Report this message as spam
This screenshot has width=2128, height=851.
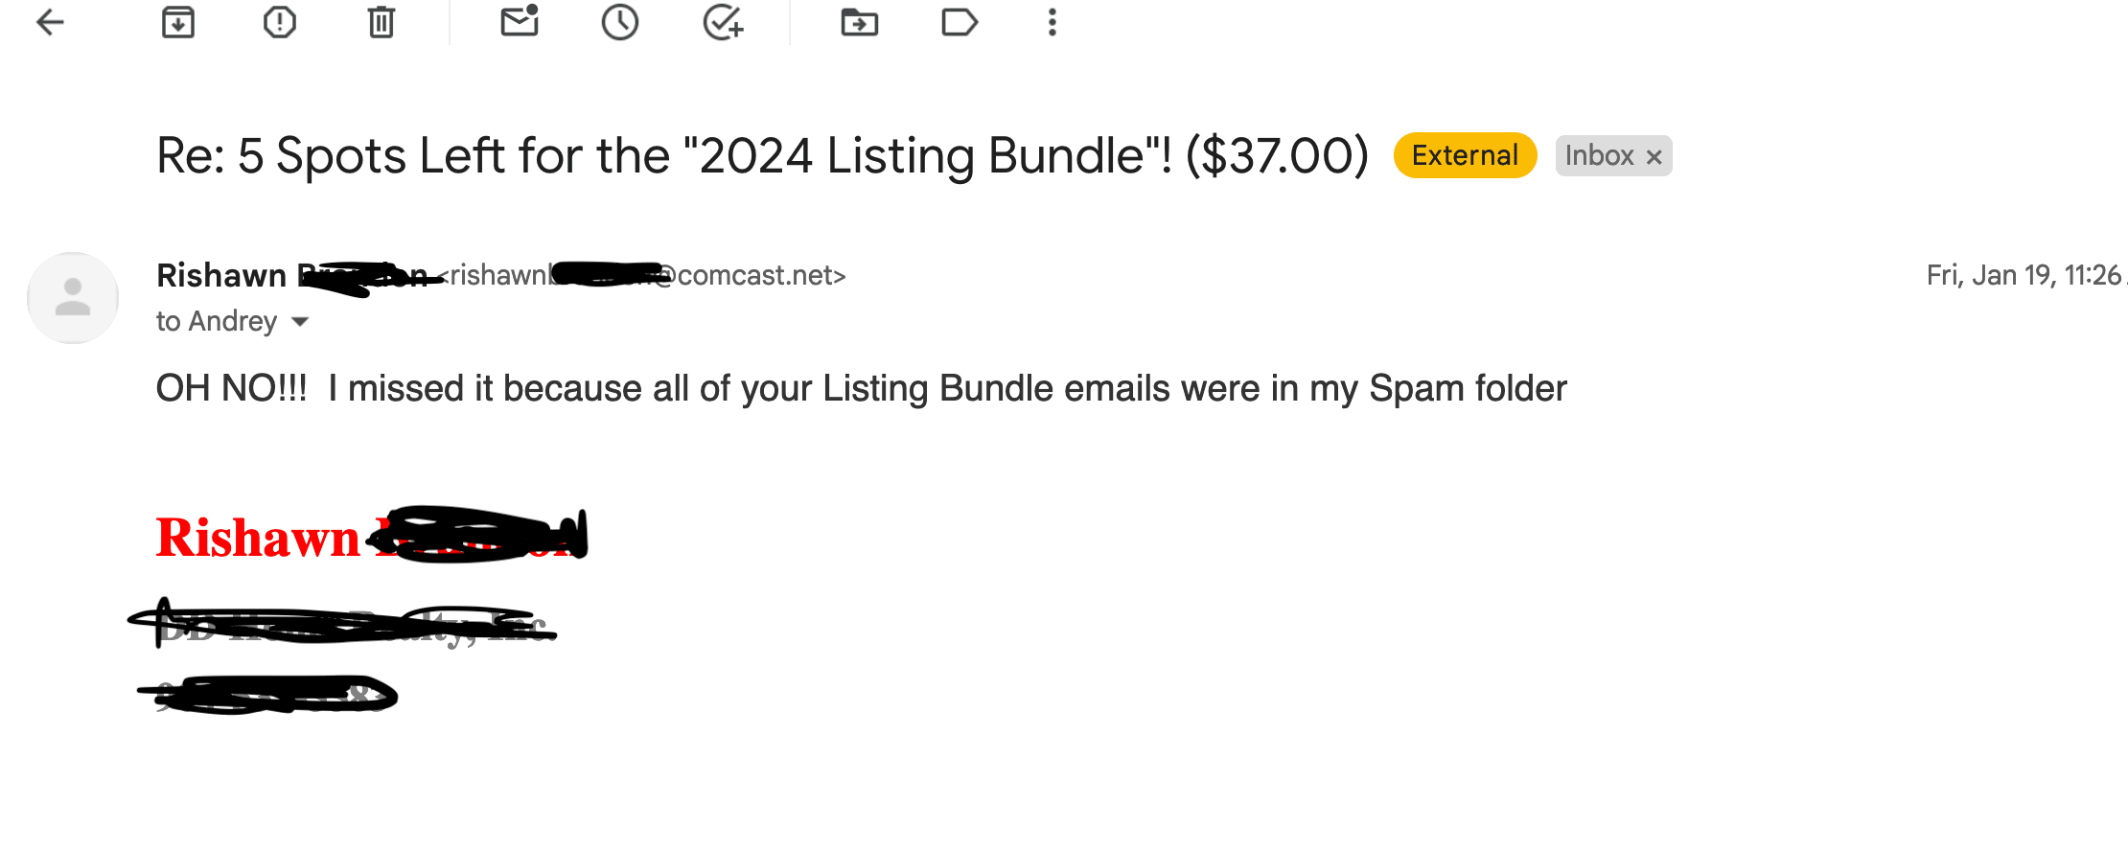280,22
